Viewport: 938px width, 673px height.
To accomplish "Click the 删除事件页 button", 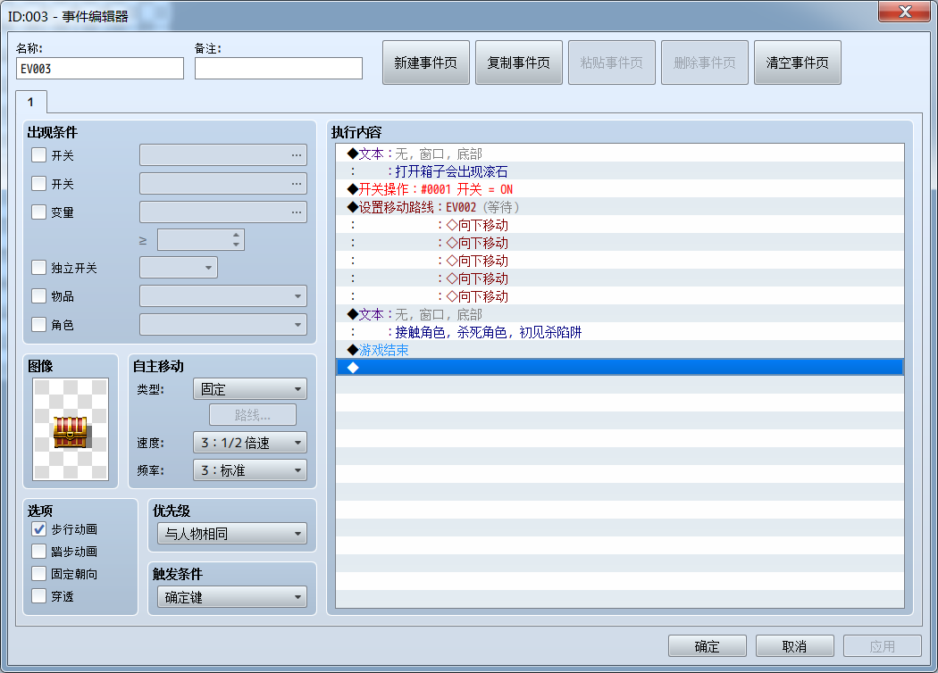I will click(x=705, y=62).
